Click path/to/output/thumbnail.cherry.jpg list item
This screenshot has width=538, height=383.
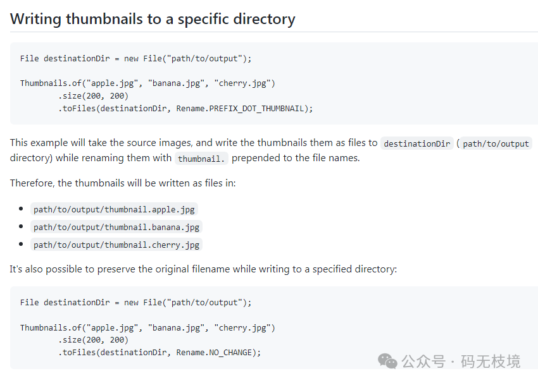coord(116,245)
